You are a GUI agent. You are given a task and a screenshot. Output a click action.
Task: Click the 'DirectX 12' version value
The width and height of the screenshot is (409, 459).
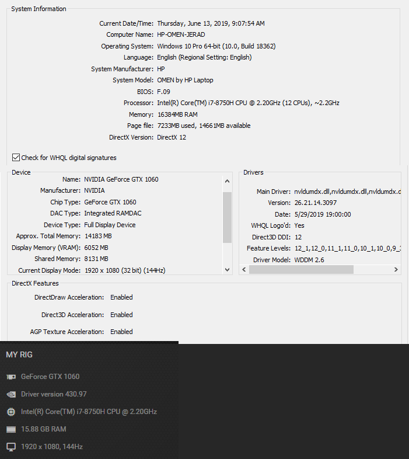[172, 138]
